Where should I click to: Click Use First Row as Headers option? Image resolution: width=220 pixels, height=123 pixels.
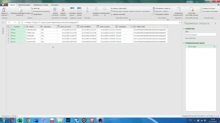(x=131, y=11)
